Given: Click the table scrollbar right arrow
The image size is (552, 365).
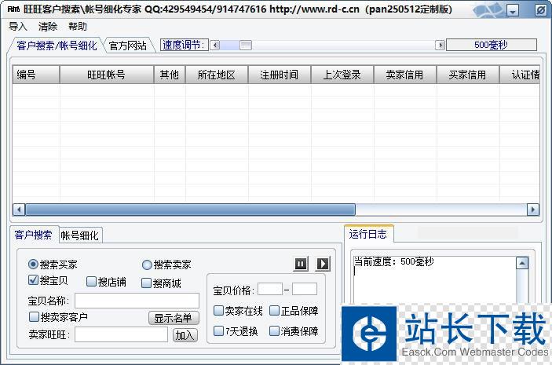Looking at the screenshot, I should click(532, 210).
